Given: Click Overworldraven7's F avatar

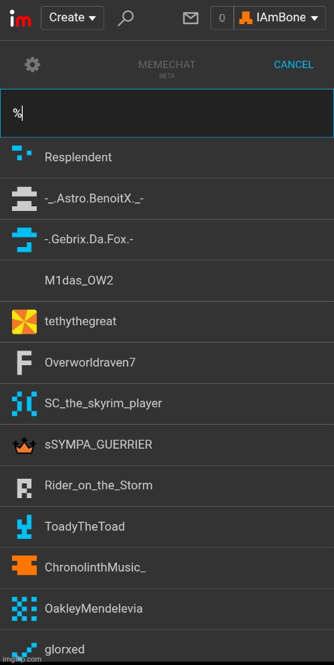Looking at the screenshot, I should click(x=24, y=363).
